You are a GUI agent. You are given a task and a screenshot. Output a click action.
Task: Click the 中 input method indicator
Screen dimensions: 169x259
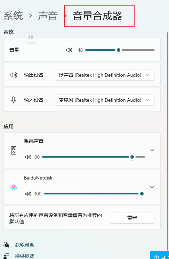156,257
